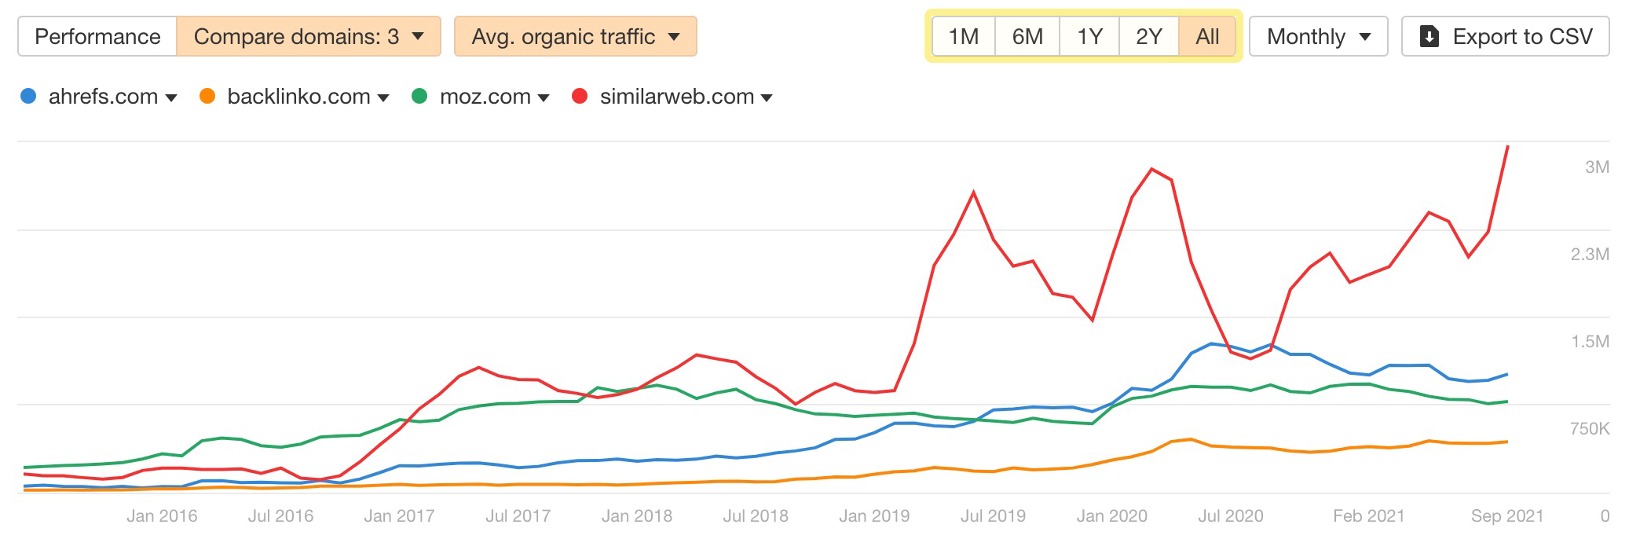Expand the similarweb.com domain dropdown
Image resolution: width=1629 pixels, height=539 pixels.
pyautogui.click(x=767, y=97)
